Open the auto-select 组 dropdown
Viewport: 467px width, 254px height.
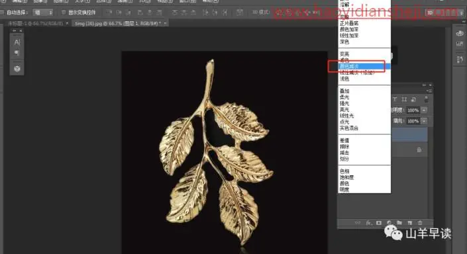click(x=43, y=13)
